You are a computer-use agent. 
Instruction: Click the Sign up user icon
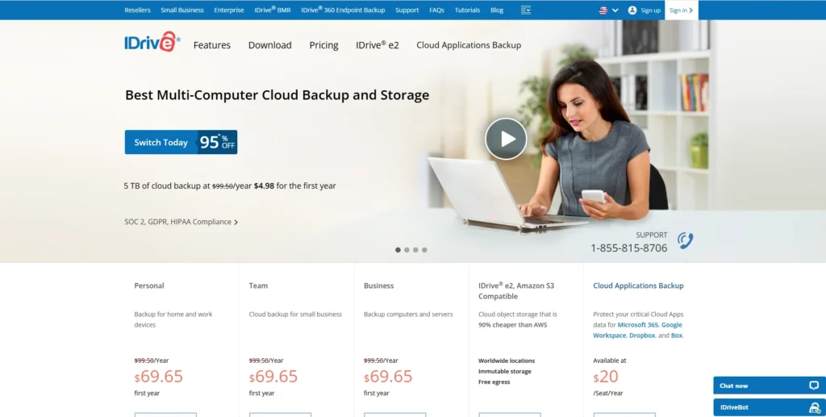click(x=632, y=10)
